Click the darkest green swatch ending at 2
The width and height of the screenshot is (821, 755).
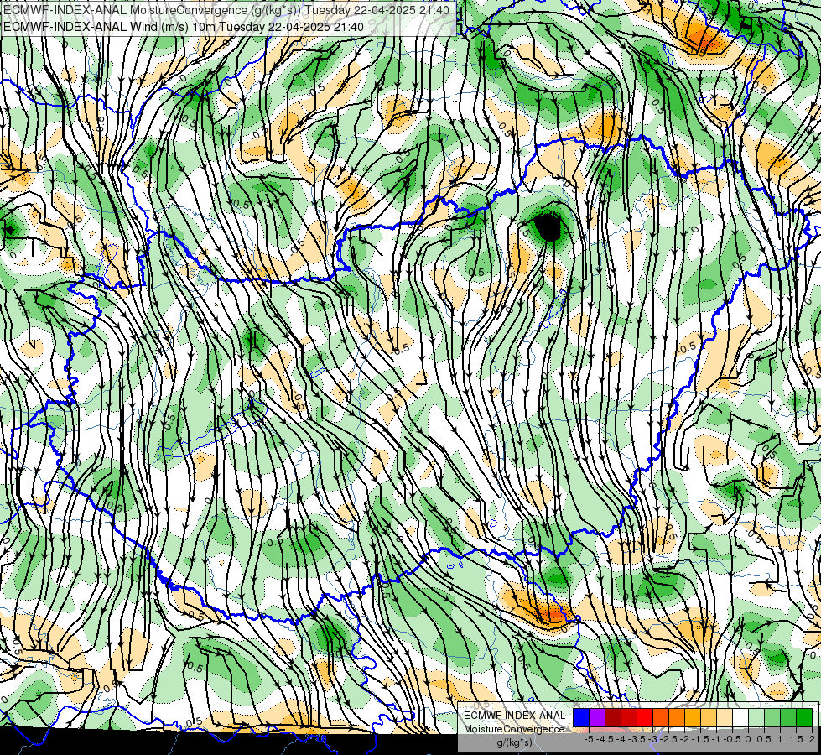click(804, 717)
